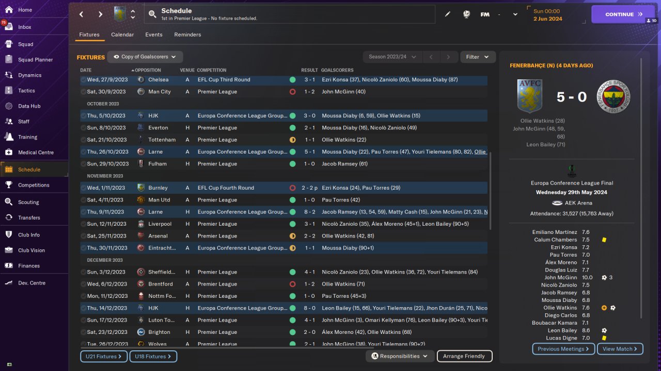This screenshot has height=371, width=661.
Task: Open the Season 2023/24 dropdown
Action: pyautogui.click(x=392, y=57)
